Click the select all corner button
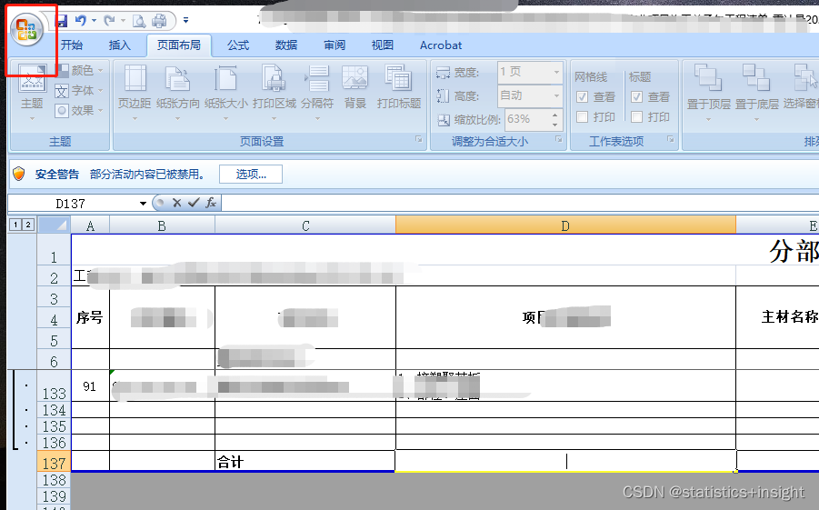Image resolution: width=819 pixels, height=510 pixels. click(x=55, y=225)
